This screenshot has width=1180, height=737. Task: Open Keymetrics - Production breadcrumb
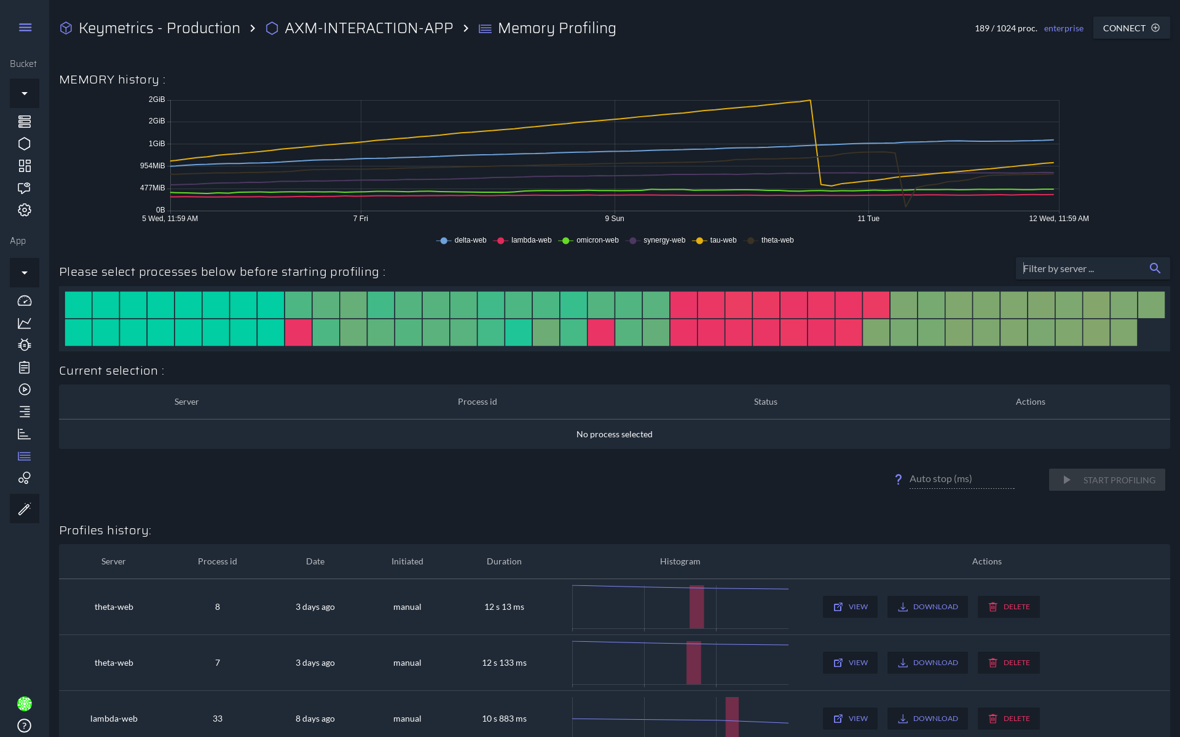[x=159, y=28]
